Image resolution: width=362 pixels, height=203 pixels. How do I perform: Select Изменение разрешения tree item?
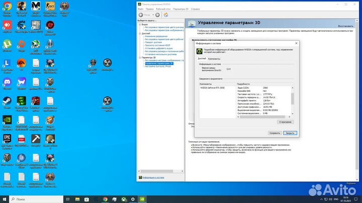pos(156,37)
